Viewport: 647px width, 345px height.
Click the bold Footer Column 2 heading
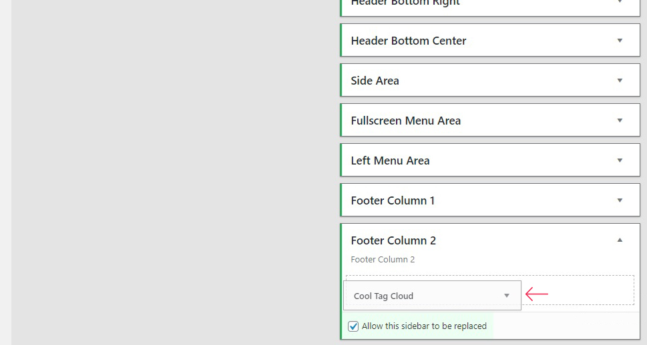pos(393,240)
